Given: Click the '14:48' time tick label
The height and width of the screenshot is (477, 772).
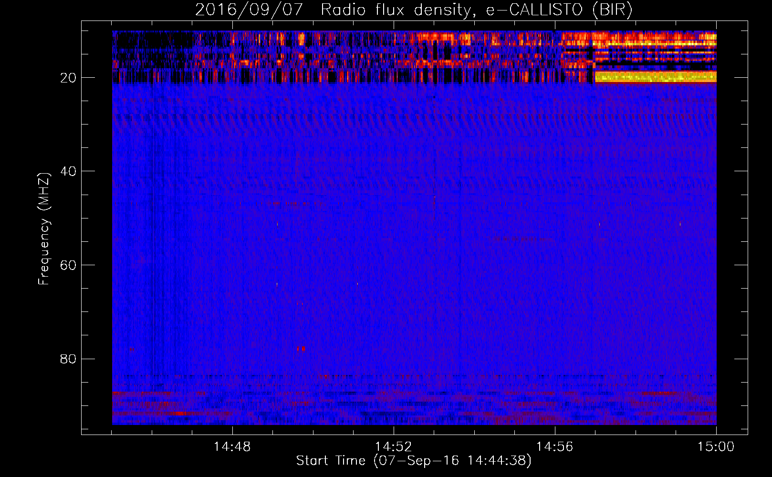Looking at the screenshot, I should coord(232,447).
